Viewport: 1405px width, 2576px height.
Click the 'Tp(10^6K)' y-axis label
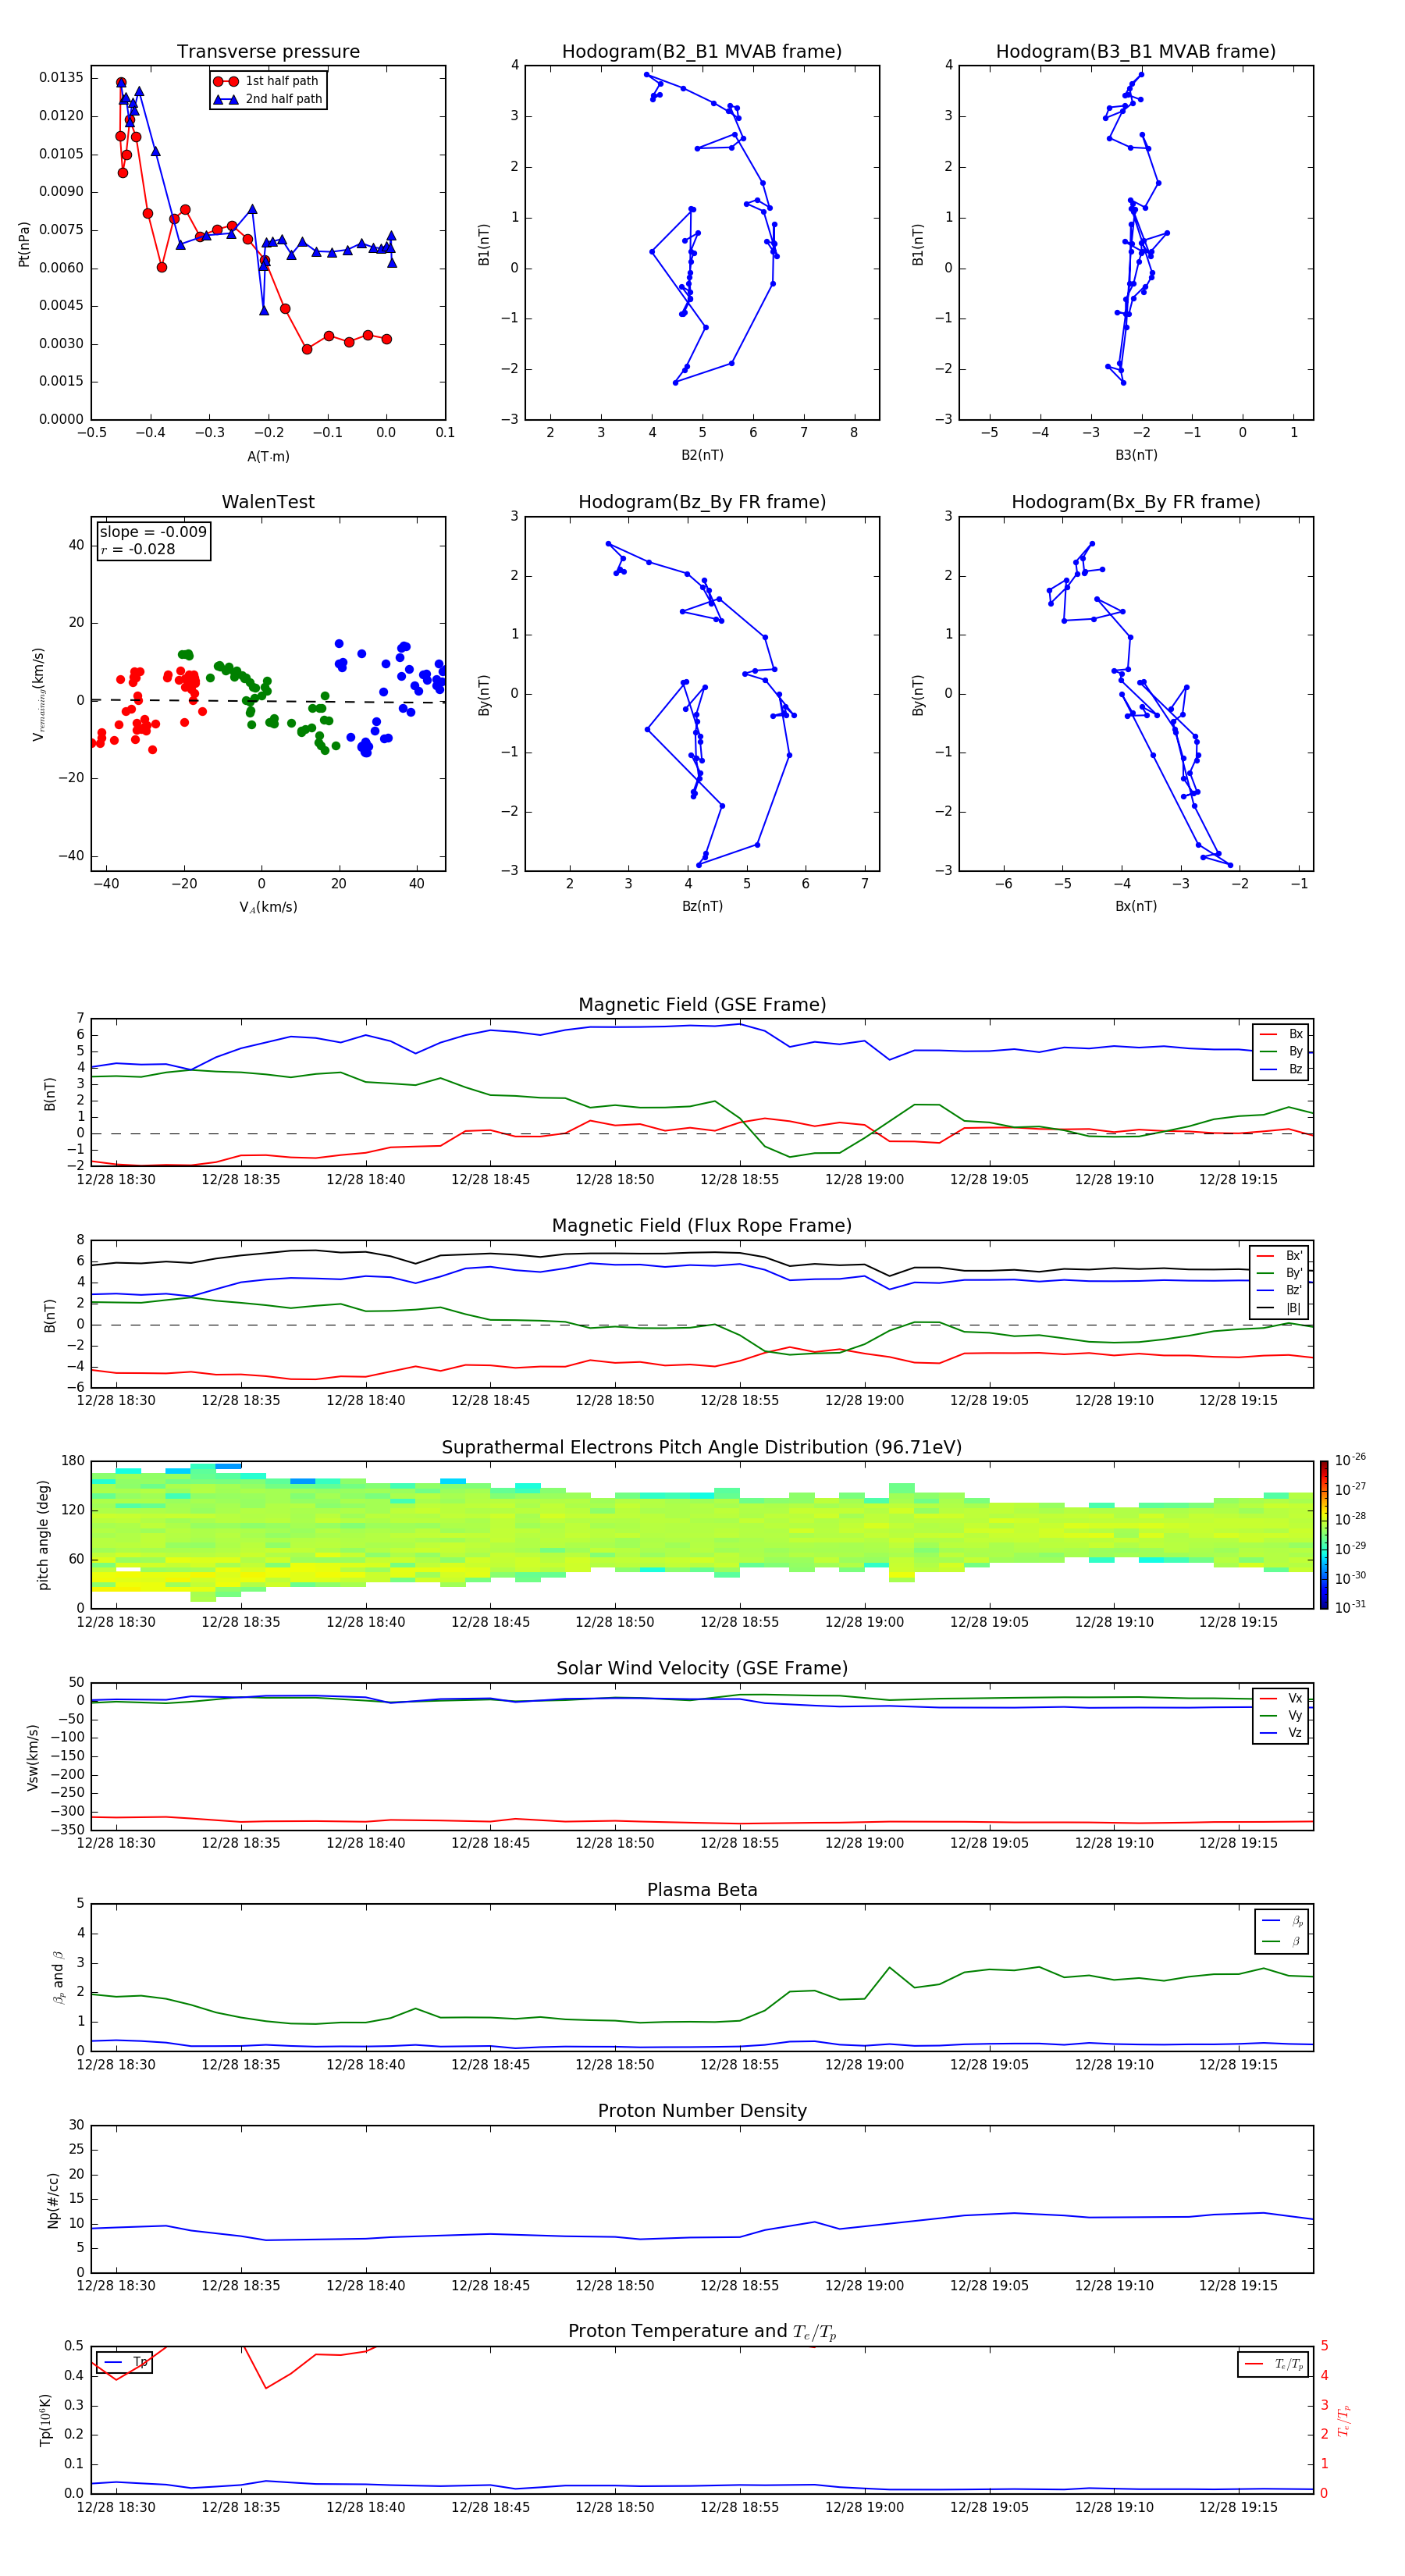coord(45,2420)
